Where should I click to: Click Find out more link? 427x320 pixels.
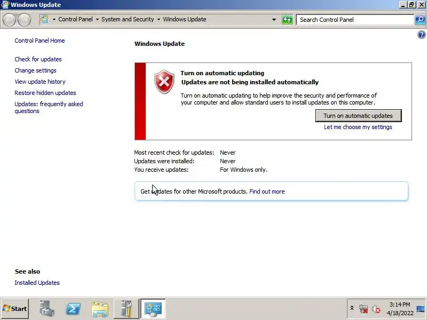point(267,191)
